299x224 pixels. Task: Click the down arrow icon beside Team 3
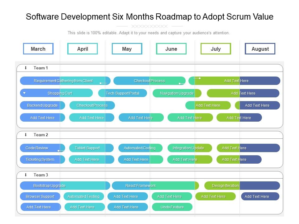(26, 175)
